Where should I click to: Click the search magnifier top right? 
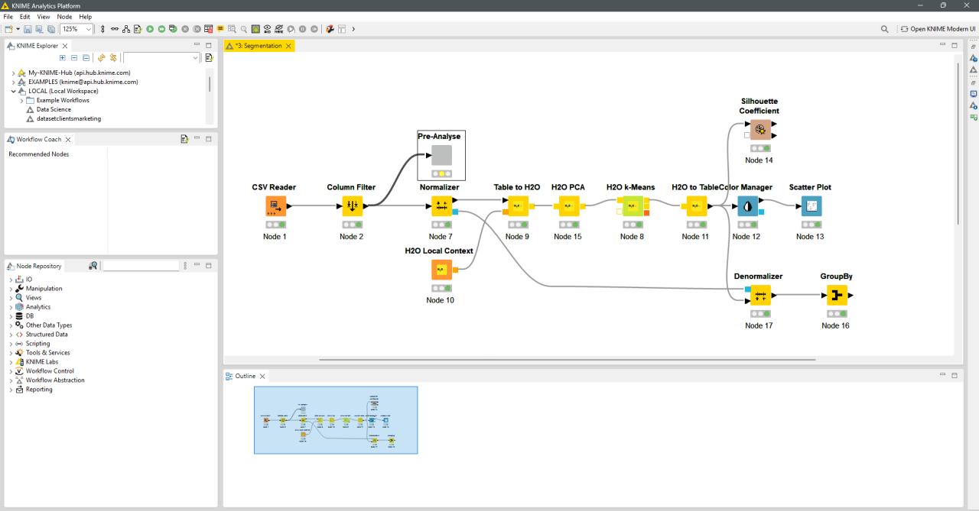(x=885, y=29)
